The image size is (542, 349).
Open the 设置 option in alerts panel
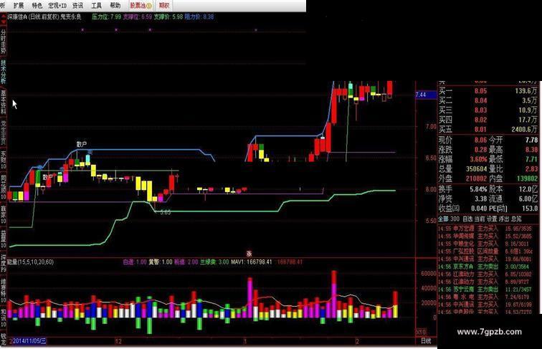point(492,219)
